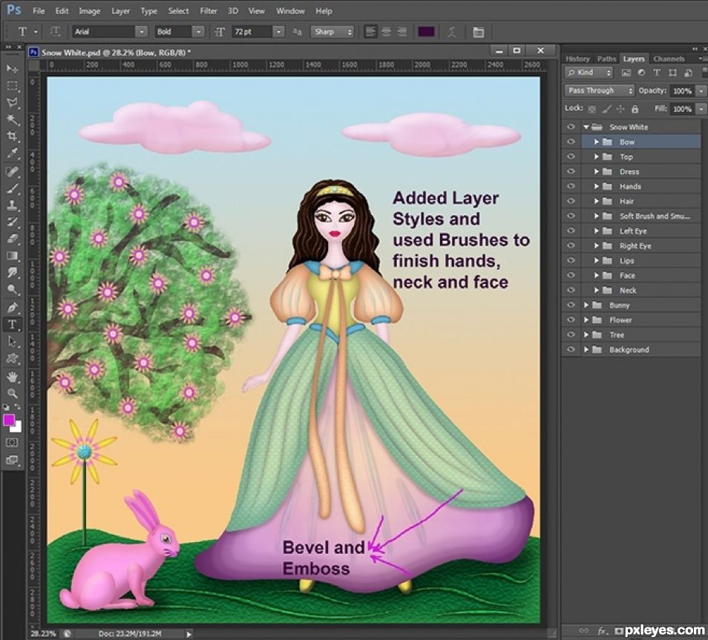Screen dimensions: 708x640
Task: Click the text color swatch
Action: coord(426,32)
